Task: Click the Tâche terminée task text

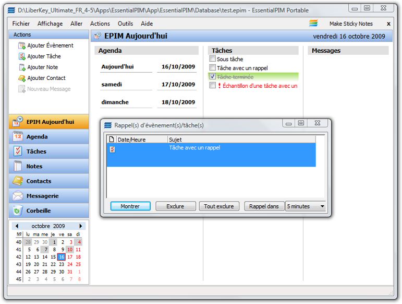Action: [235, 77]
